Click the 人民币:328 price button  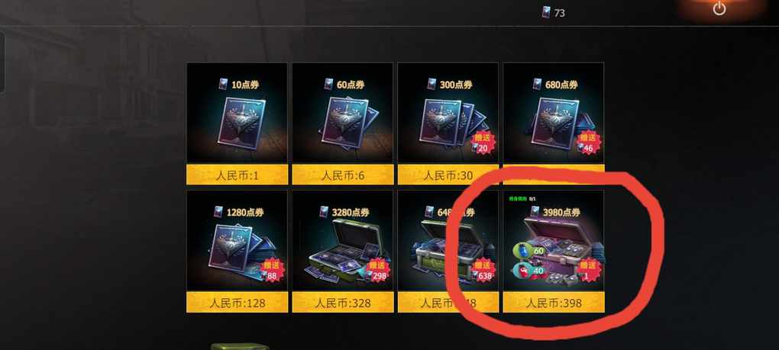343,303
